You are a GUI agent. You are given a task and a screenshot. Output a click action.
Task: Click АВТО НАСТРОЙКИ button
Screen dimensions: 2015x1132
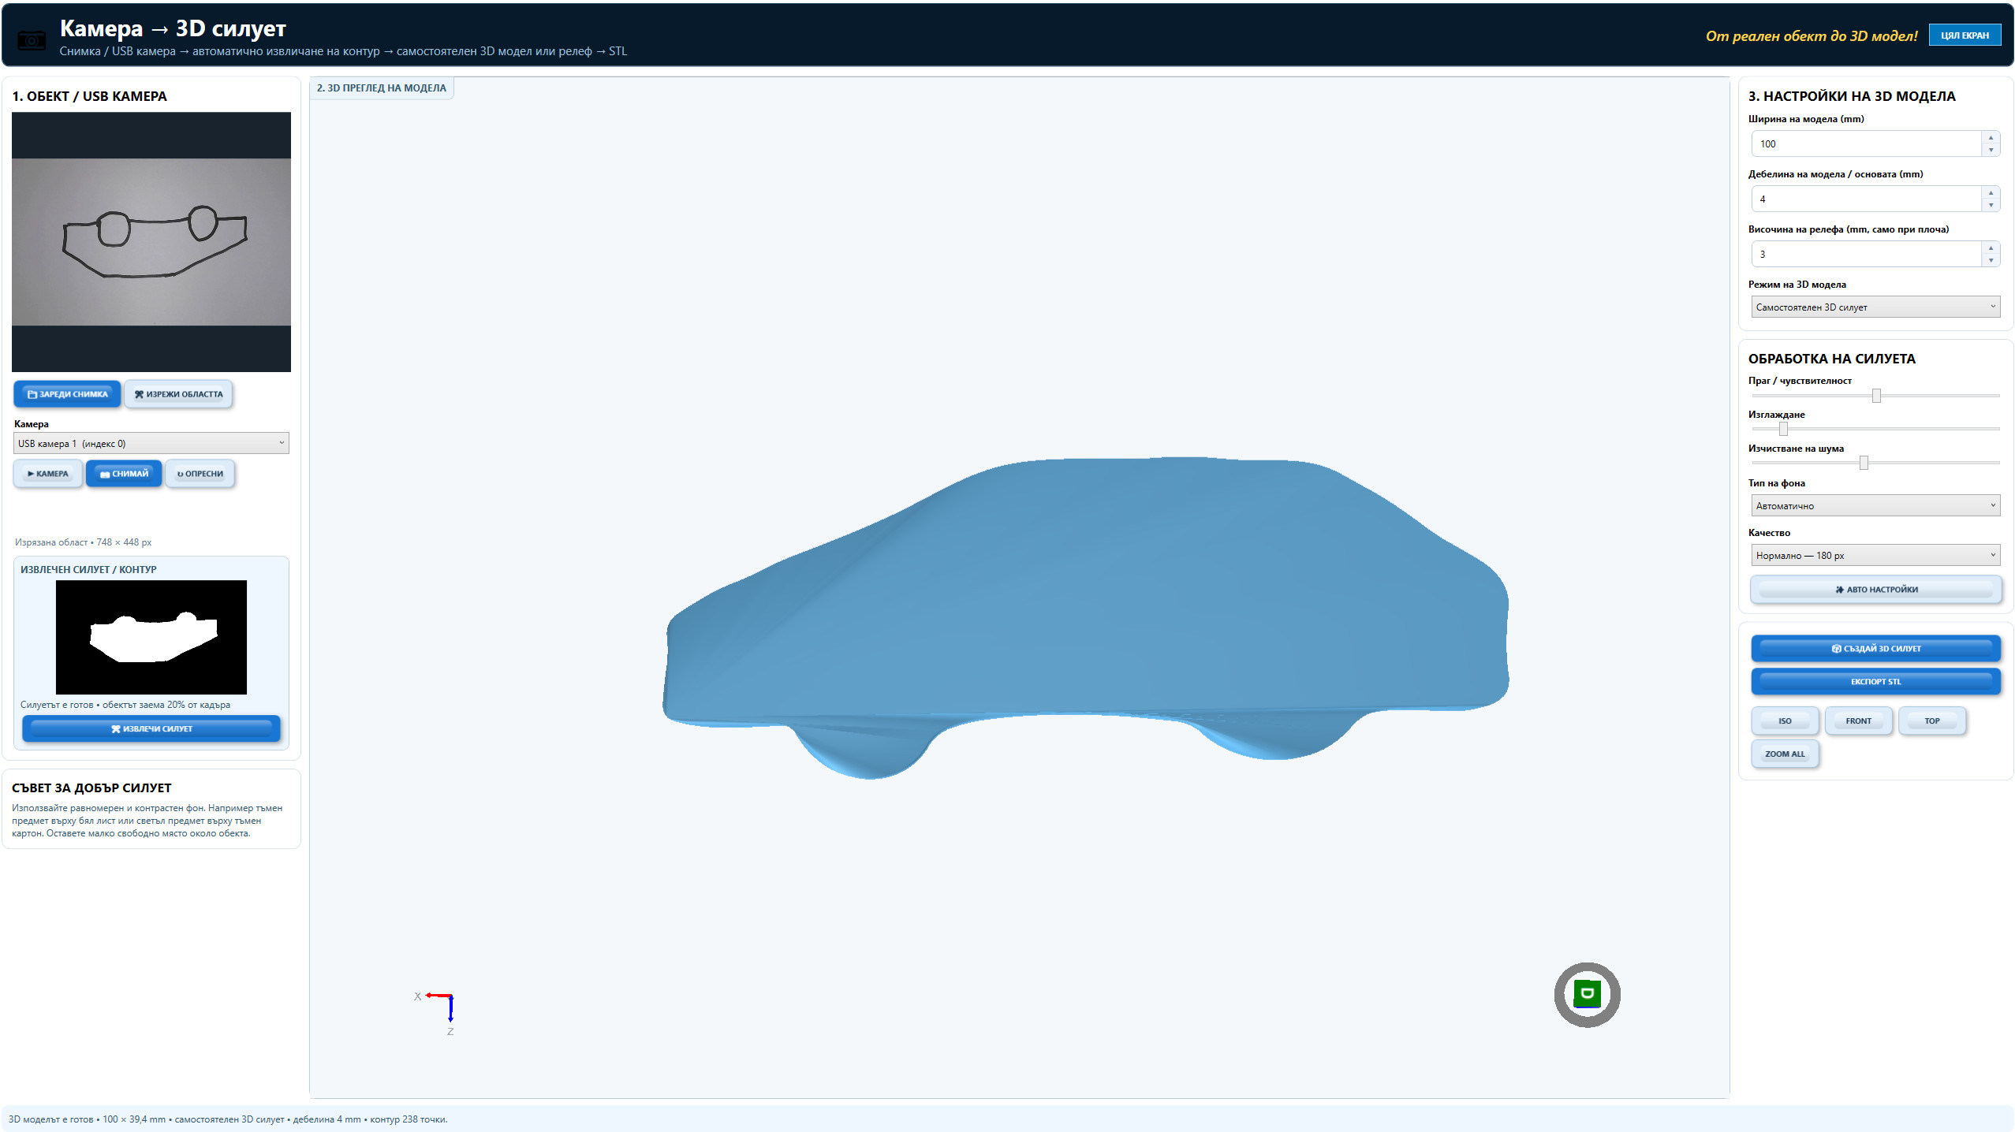[1875, 590]
